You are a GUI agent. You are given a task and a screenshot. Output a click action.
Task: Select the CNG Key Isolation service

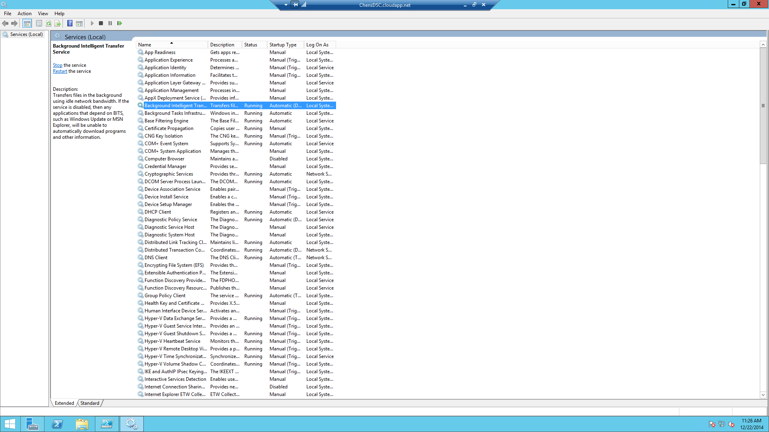tap(236, 136)
